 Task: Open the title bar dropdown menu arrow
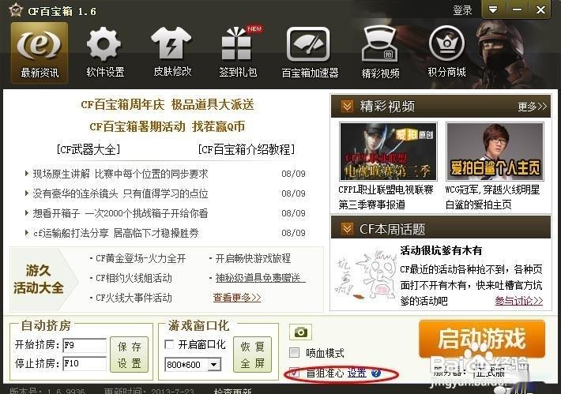tap(493, 9)
